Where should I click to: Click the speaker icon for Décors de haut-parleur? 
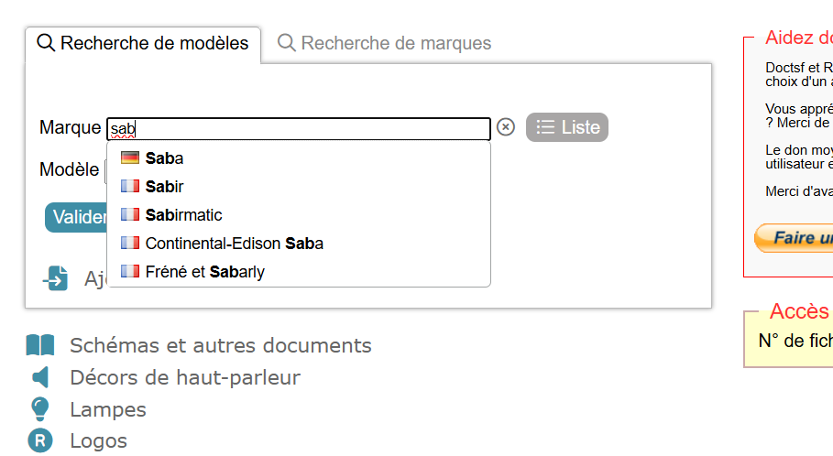pyautogui.click(x=40, y=377)
